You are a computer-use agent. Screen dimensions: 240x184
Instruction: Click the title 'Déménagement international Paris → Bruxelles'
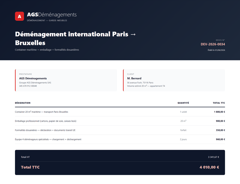(75, 38)
